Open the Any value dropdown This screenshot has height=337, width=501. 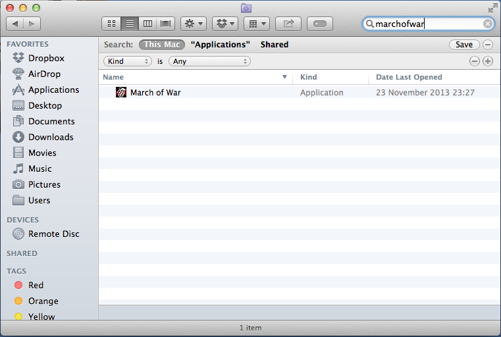click(209, 61)
